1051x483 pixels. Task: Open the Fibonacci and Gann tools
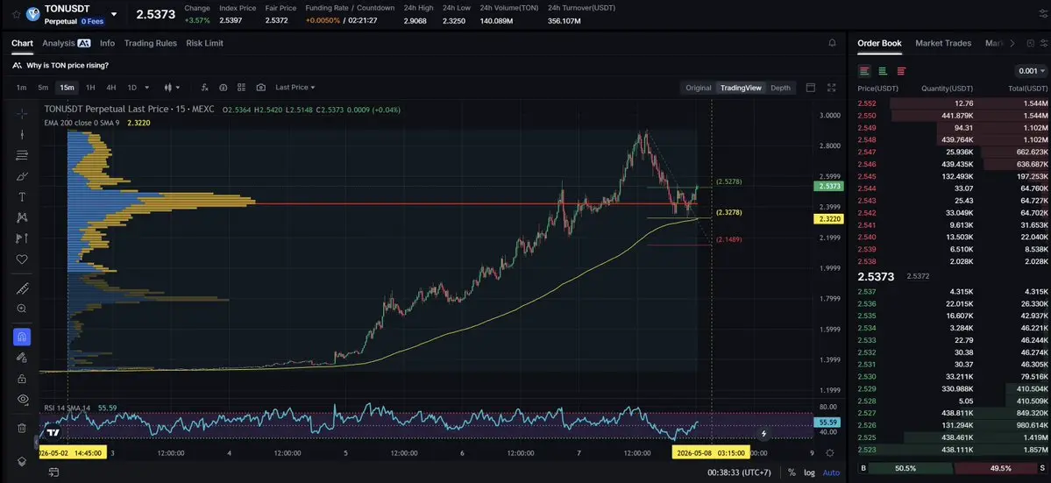(x=21, y=155)
